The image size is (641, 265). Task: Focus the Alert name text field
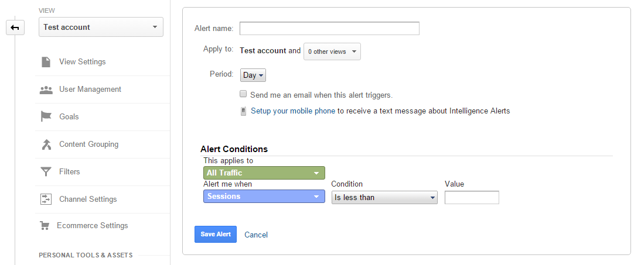coord(329,29)
